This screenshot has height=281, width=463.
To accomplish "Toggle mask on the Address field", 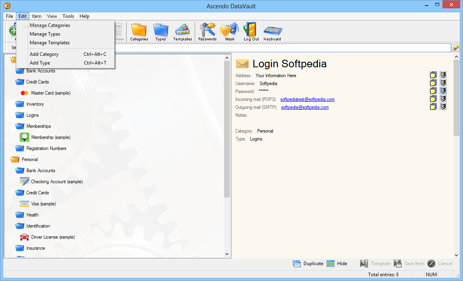I will (x=443, y=75).
